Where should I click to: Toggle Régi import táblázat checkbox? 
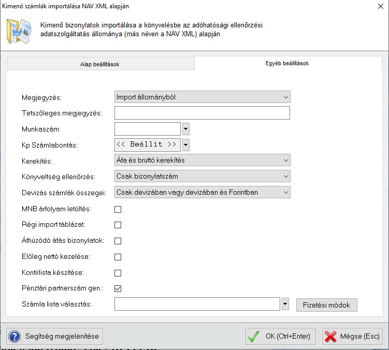[118, 225]
